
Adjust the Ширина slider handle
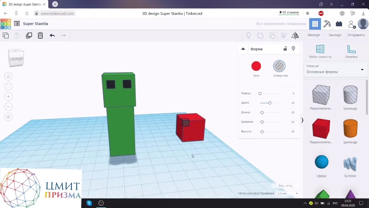click(x=262, y=122)
